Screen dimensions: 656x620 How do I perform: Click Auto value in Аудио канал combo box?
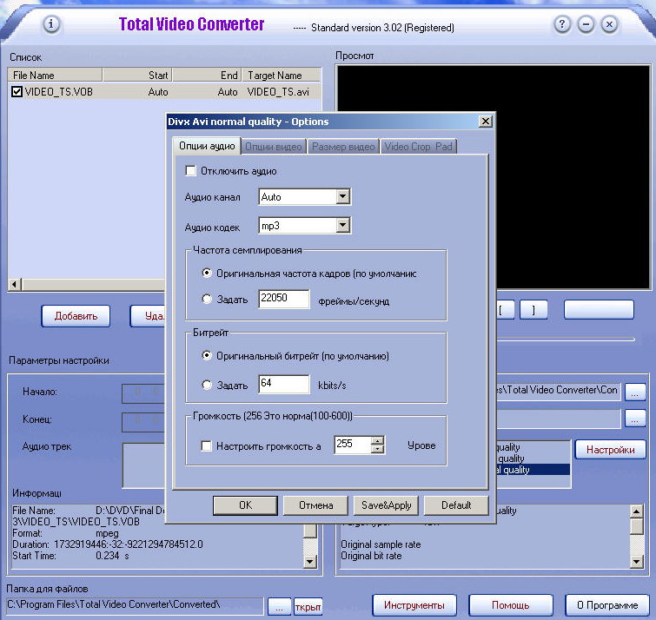click(x=298, y=196)
